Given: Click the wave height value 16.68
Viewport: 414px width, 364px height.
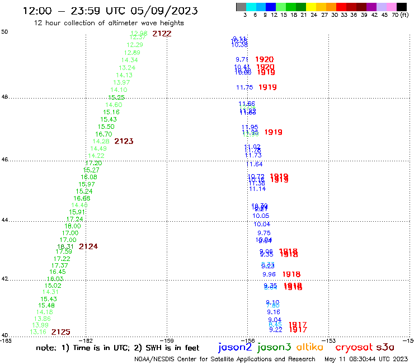Looking at the screenshot, I should pos(82,198).
